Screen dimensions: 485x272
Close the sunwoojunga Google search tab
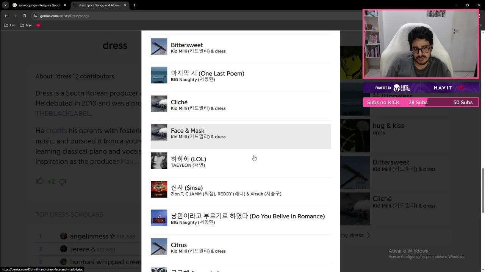click(x=65, y=5)
